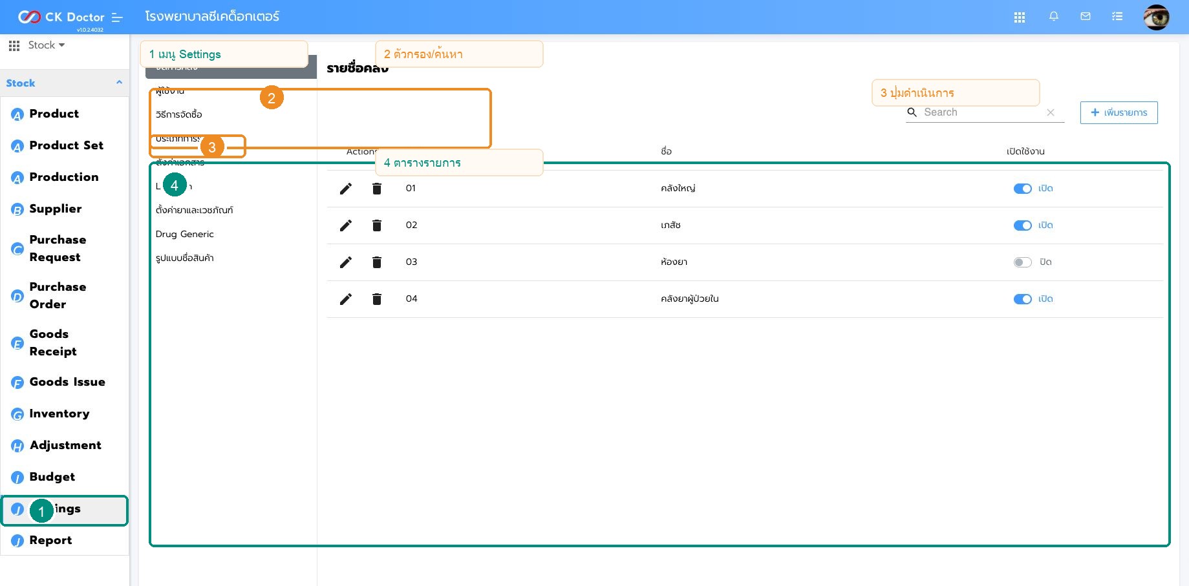Image resolution: width=1189 pixels, height=586 pixels.
Task: Go to Inventory
Action: coord(59,413)
